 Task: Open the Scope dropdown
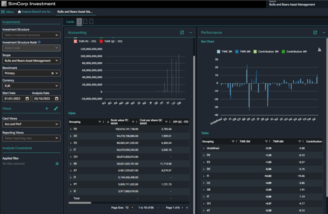(x=31, y=61)
